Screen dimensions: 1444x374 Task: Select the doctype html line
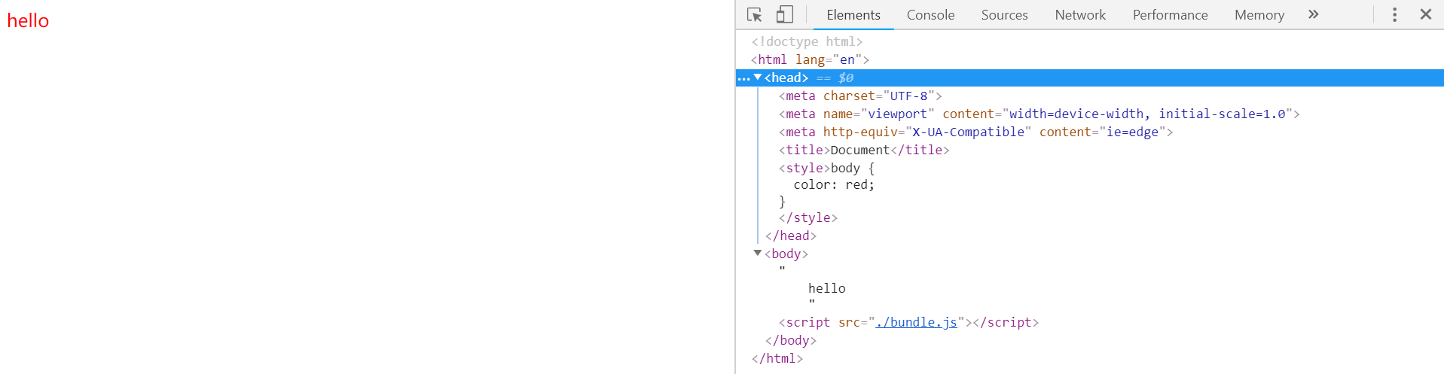coord(807,41)
